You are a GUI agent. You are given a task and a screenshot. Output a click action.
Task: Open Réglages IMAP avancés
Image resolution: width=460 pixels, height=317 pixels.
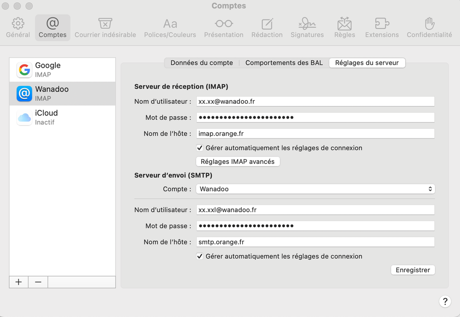tap(238, 162)
